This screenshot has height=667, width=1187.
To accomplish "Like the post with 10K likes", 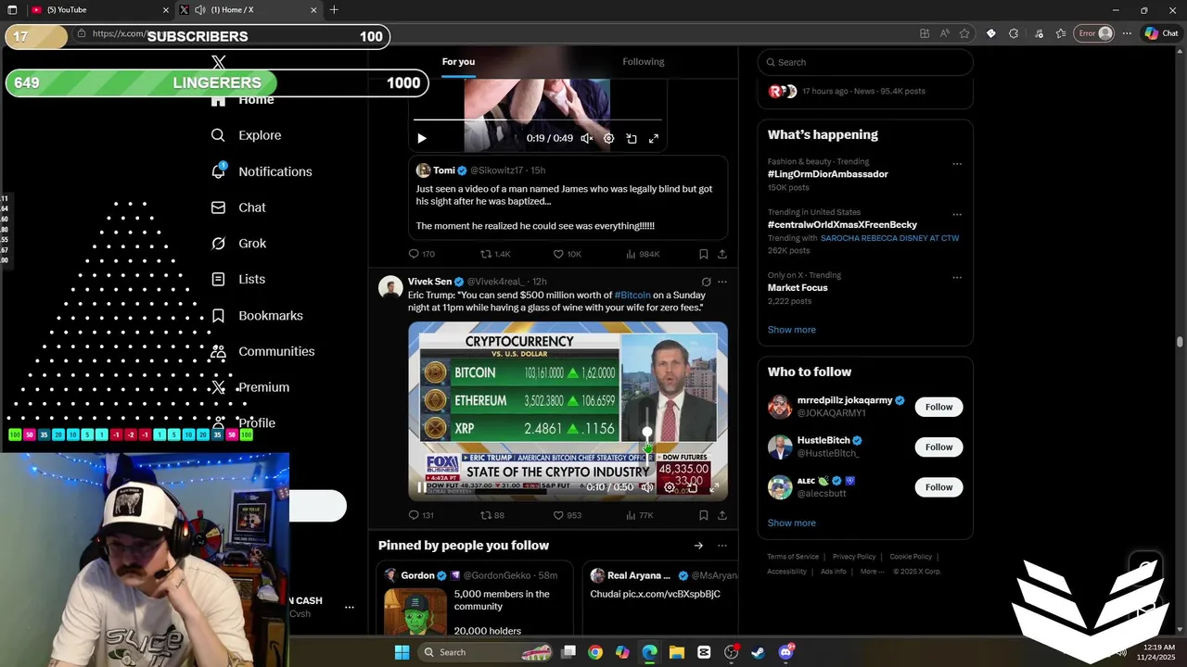I will coord(567,254).
